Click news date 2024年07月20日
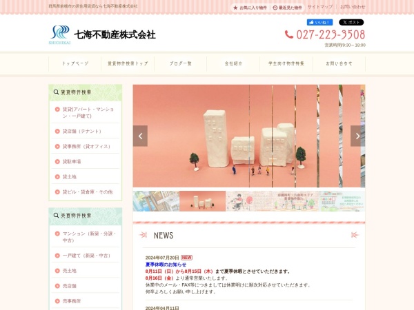 [x=162, y=258]
